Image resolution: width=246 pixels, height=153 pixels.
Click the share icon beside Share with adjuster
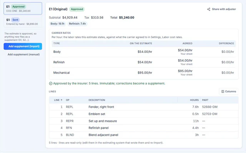[209, 9]
